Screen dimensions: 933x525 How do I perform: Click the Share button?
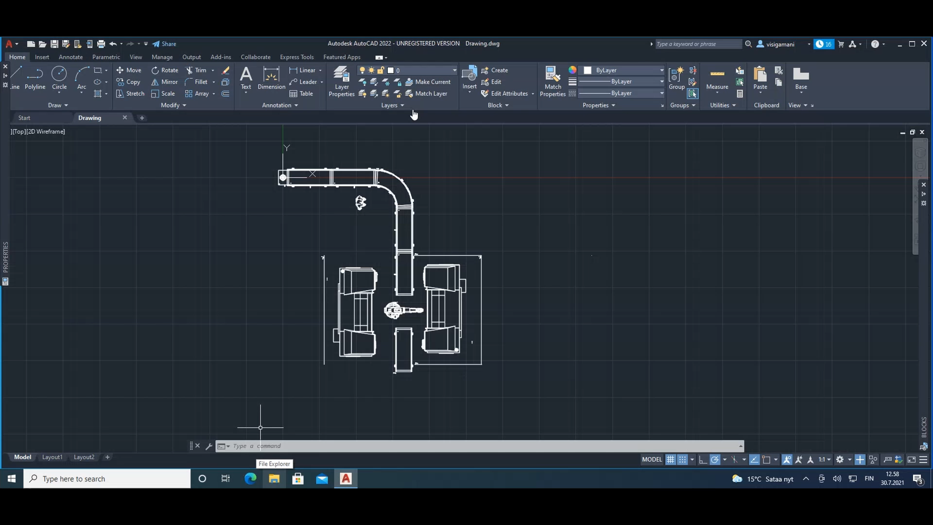[164, 44]
